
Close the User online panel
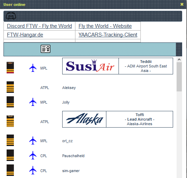182,5
